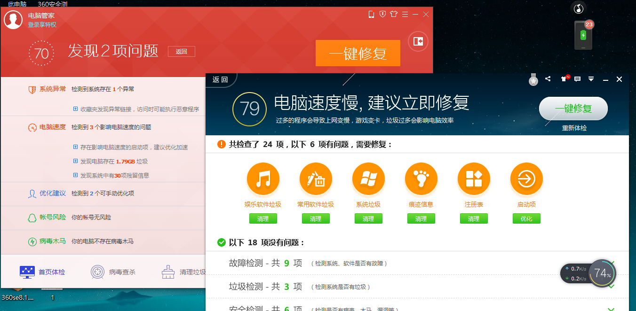Open the phone icon in 电脑管家 title bar
The image size is (636, 311).
coord(371,15)
